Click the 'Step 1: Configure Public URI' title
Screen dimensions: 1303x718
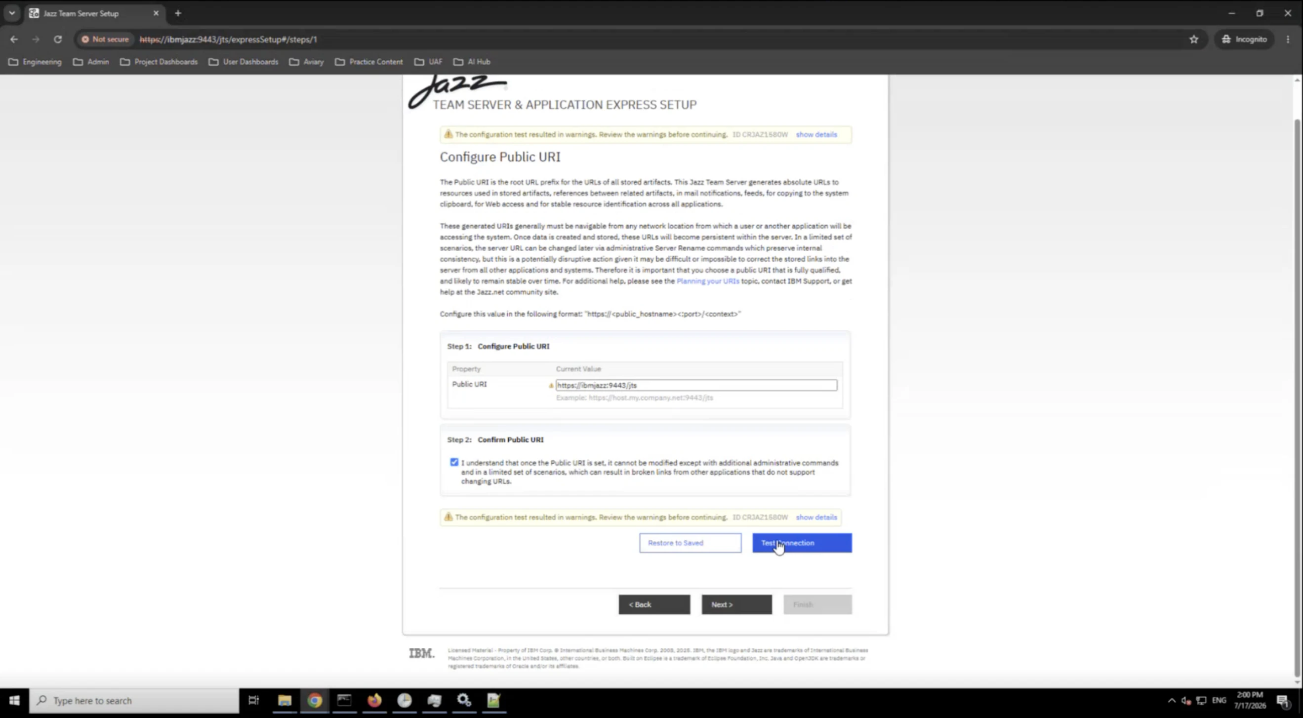click(498, 346)
